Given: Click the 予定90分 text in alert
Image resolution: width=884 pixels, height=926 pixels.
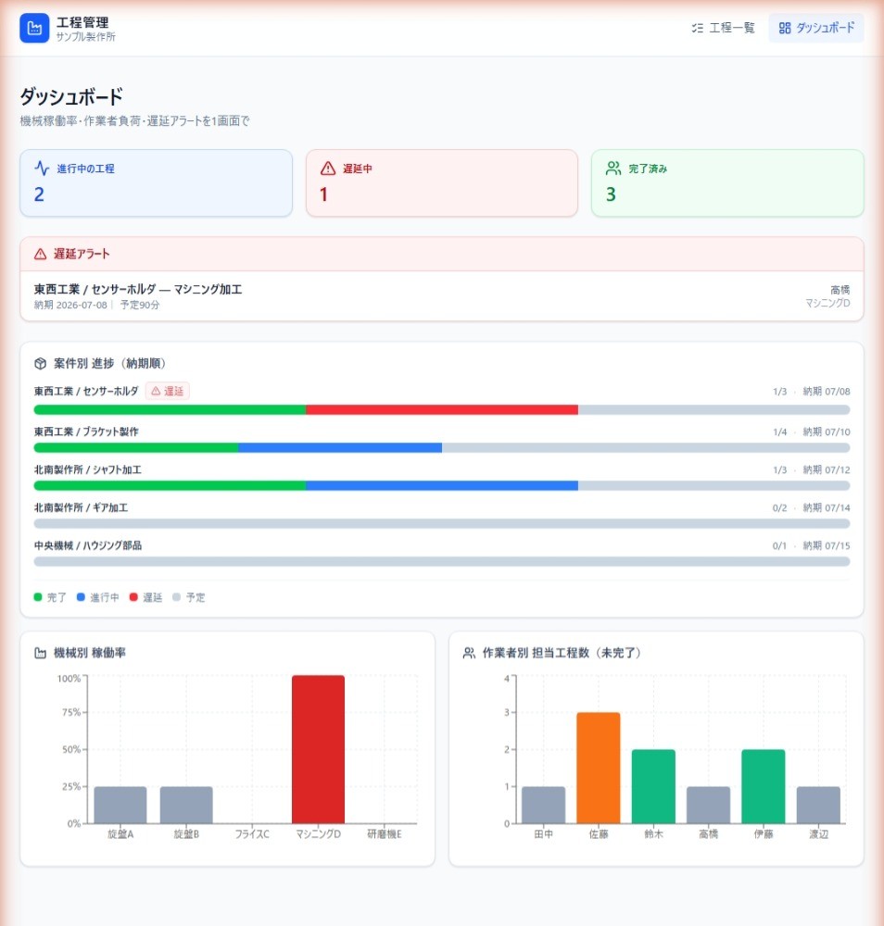Looking at the screenshot, I should coord(140,305).
